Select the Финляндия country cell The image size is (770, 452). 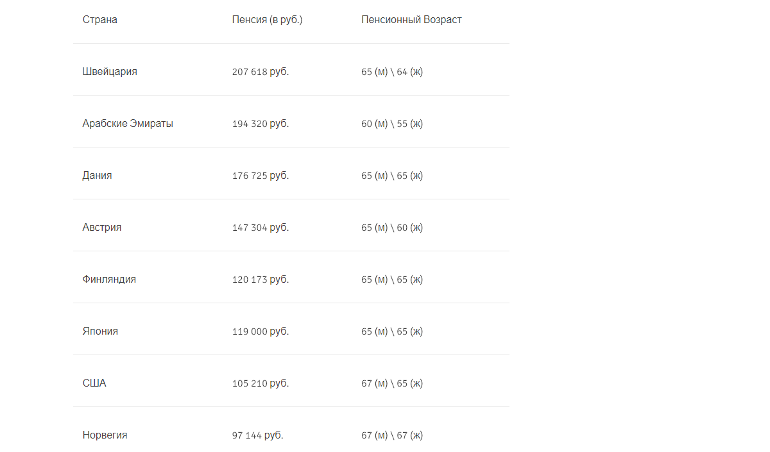(x=109, y=280)
